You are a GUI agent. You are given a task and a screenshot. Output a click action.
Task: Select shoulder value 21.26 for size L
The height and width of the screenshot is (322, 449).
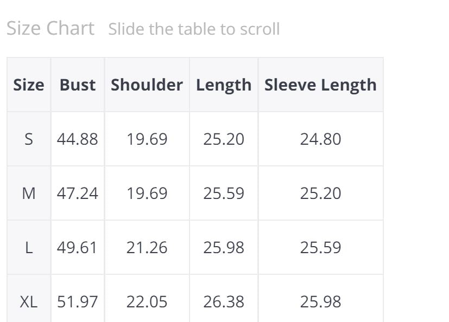pos(147,248)
